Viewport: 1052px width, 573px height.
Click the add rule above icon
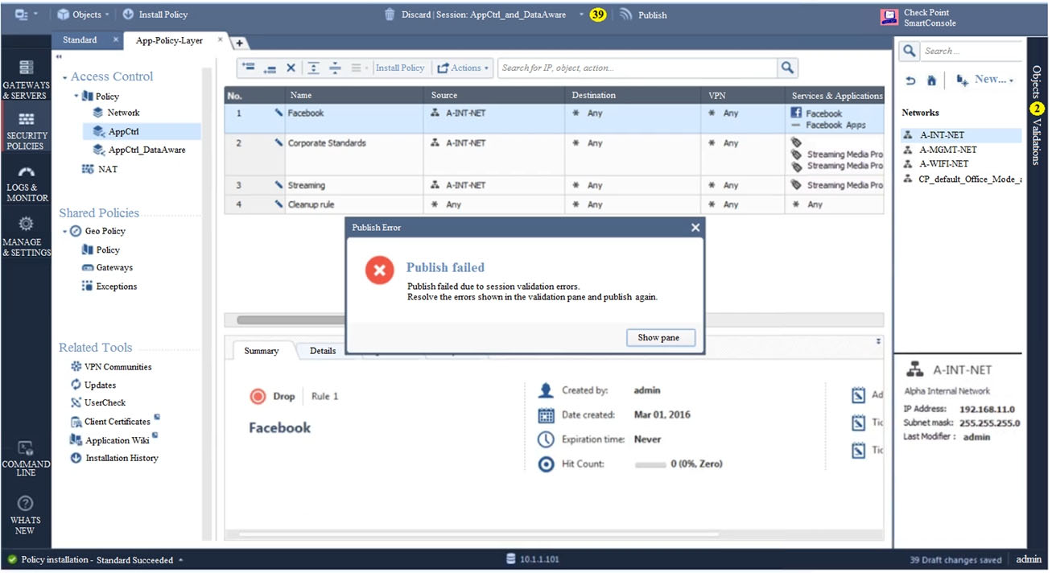point(248,68)
